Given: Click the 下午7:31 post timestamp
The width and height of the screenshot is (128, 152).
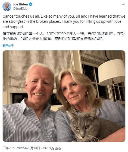Looking at the screenshot, I should pyautogui.click(x=8, y=148).
